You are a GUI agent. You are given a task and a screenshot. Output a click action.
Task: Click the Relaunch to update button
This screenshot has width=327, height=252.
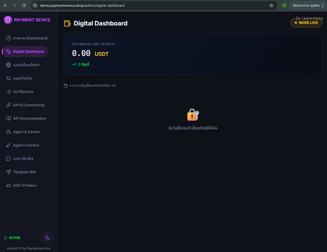(x=306, y=5)
